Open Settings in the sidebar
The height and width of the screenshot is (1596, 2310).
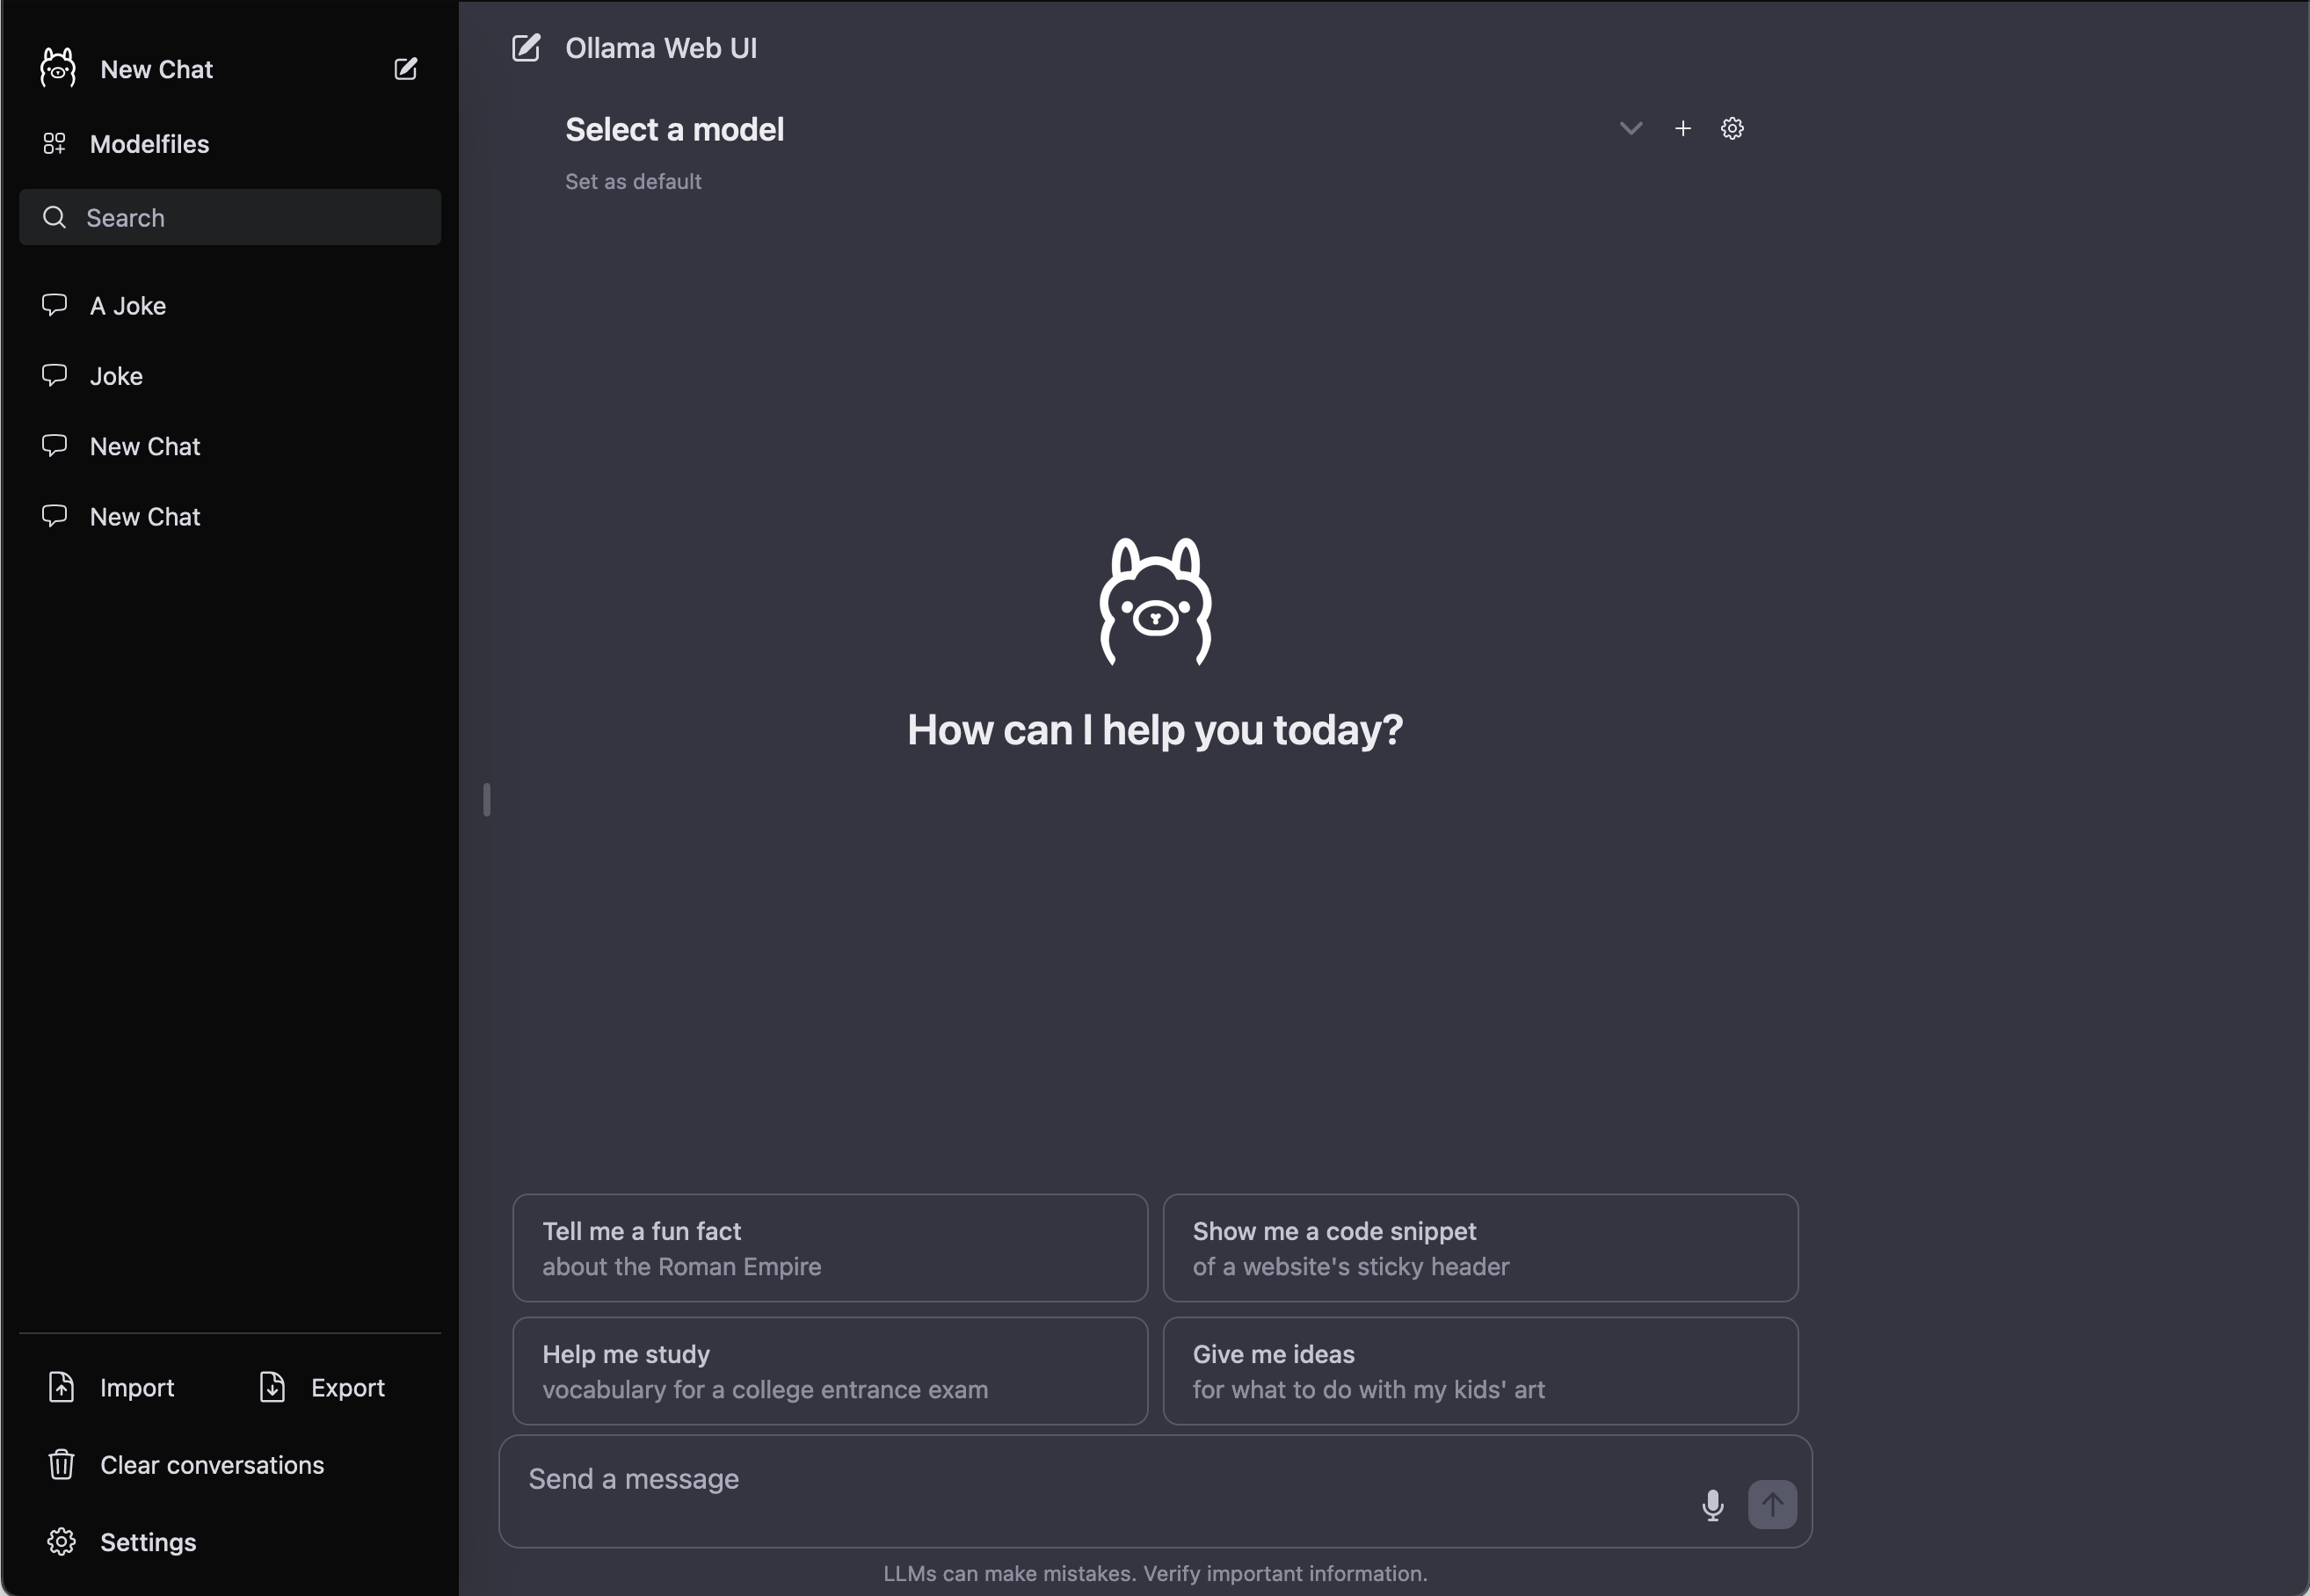(230, 1542)
